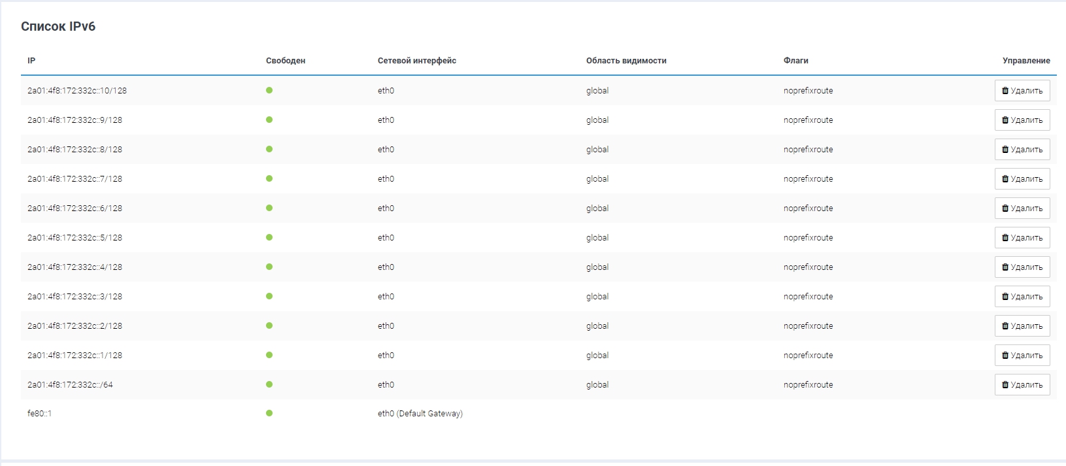
Task: Click the IP column header
Action: pyautogui.click(x=31, y=61)
